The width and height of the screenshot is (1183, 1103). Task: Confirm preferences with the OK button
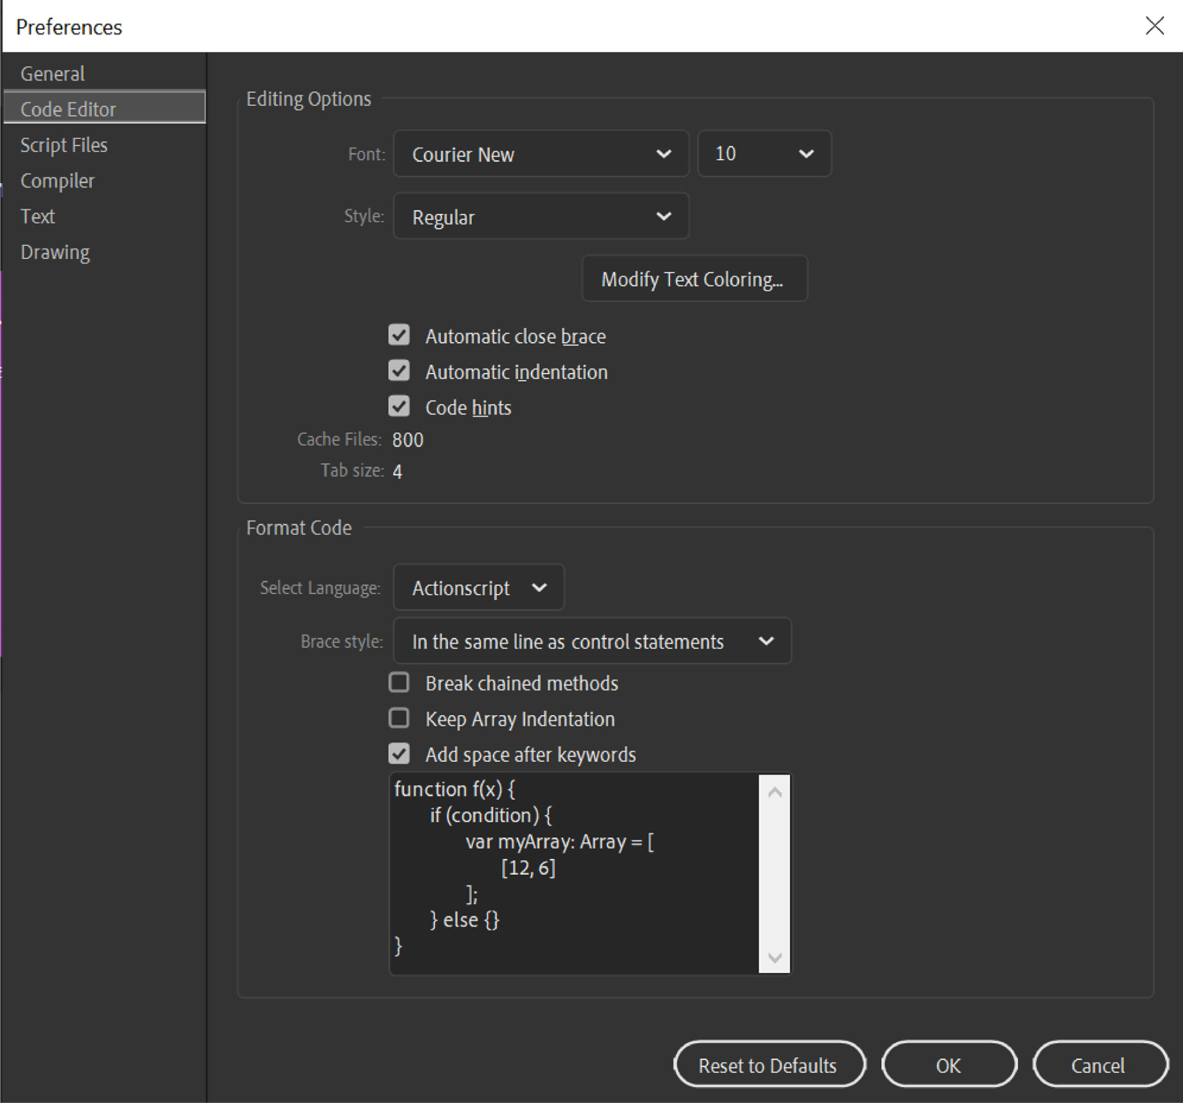coord(949,1065)
